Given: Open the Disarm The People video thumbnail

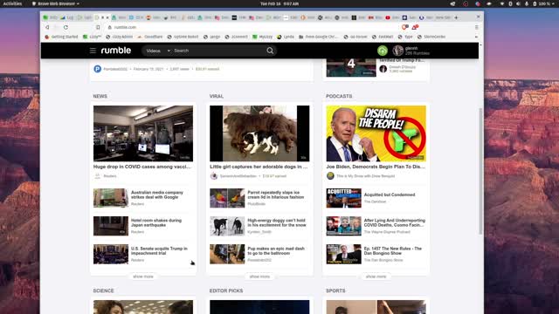Looking at the screenshot, I should pos(376,133).
